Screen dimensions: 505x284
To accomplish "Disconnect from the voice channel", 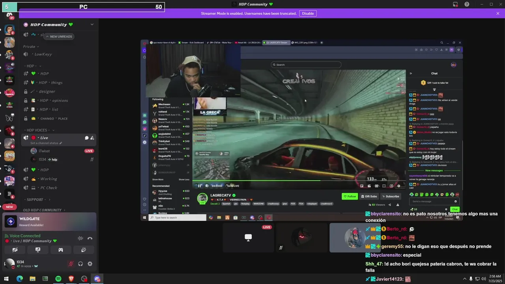I will coord(90,238).
